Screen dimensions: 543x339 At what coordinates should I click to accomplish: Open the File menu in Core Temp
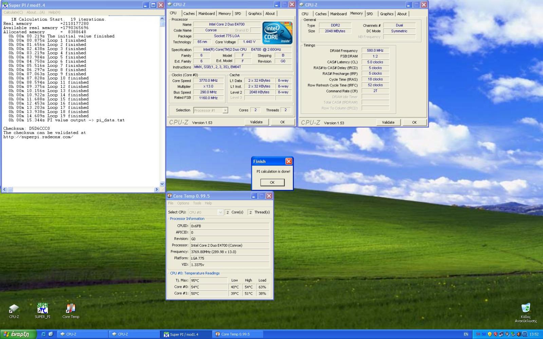pyautogui.click(x=171, y=203)
